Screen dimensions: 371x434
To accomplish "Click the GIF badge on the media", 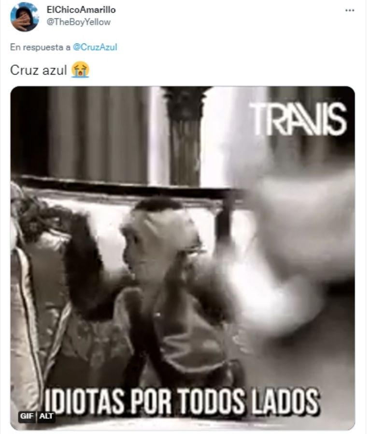I will (x=27, y=416).
